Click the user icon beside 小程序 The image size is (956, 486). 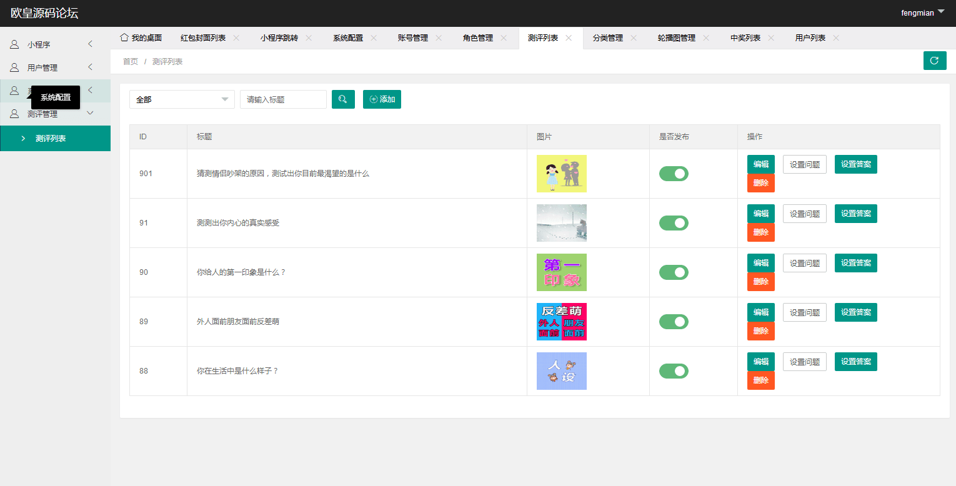14,44
